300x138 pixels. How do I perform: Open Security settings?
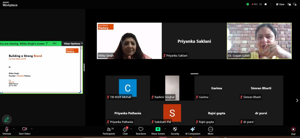pyautogui.click(x=175, y=131)
